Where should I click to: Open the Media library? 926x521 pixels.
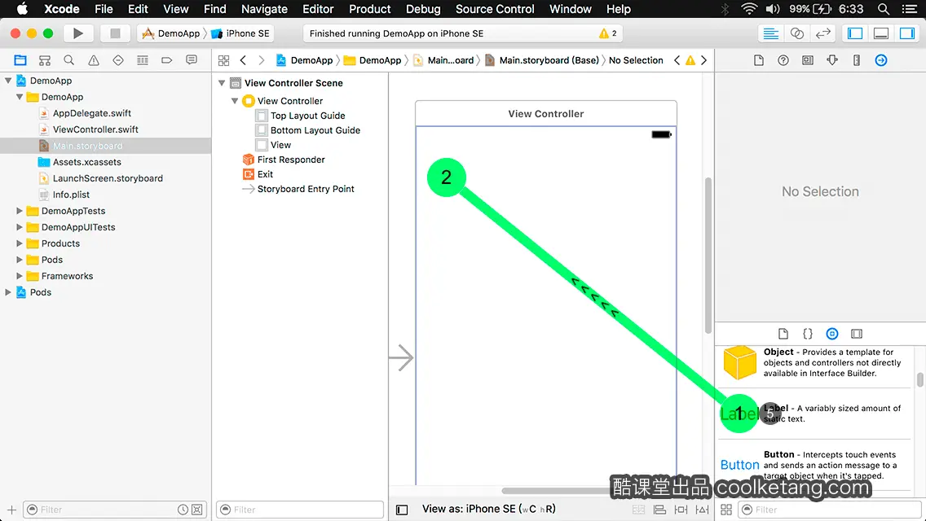(857, 334)
